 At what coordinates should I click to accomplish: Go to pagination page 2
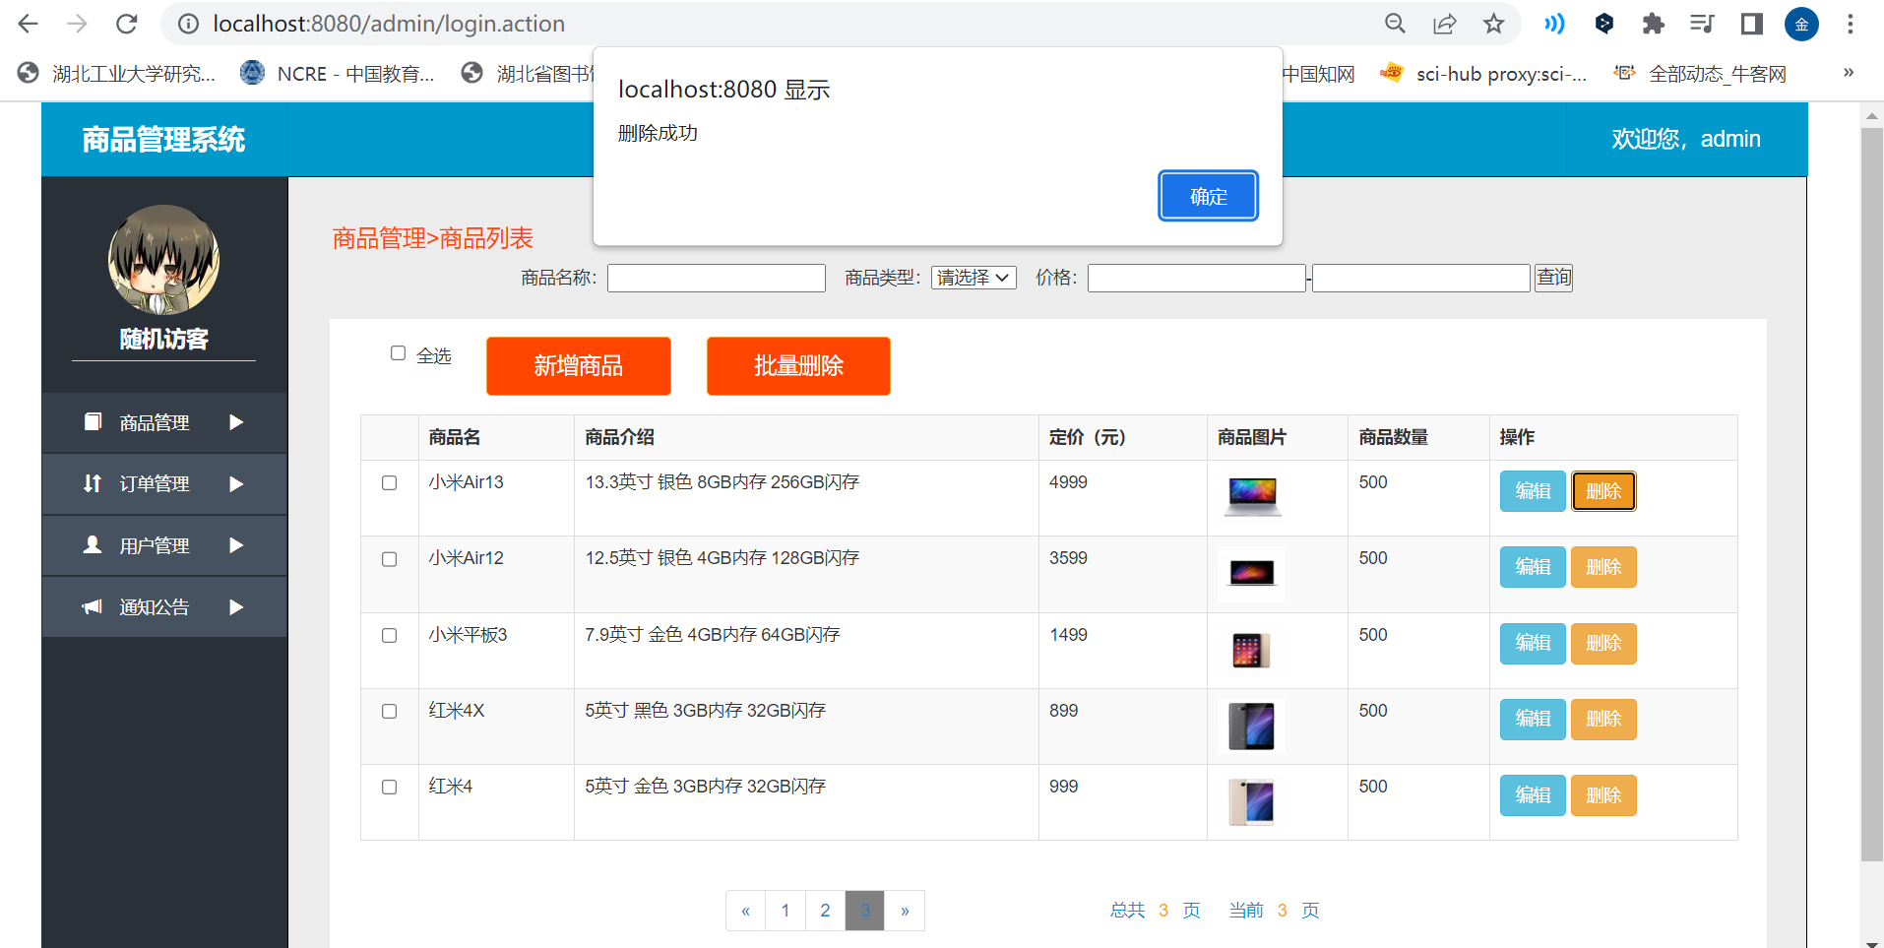[825, 911]
